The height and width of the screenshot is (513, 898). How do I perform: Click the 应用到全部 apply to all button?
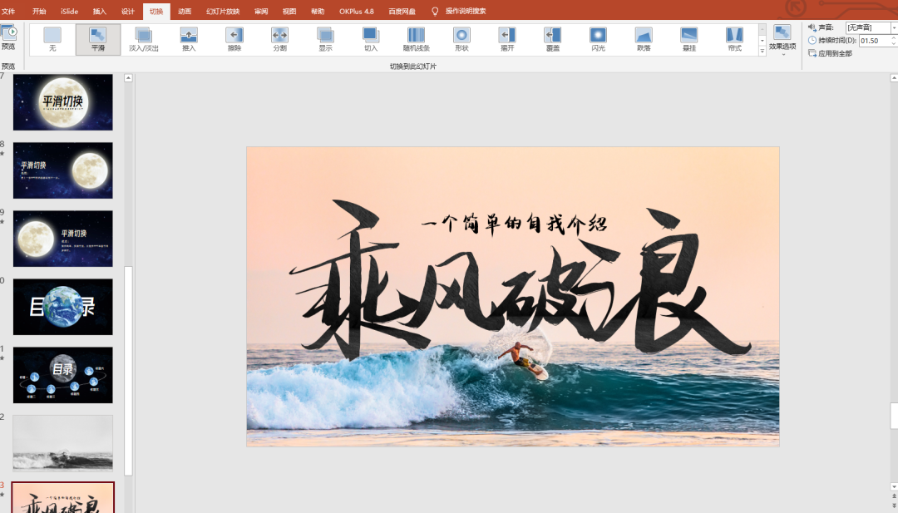click(x=831, y=53)
